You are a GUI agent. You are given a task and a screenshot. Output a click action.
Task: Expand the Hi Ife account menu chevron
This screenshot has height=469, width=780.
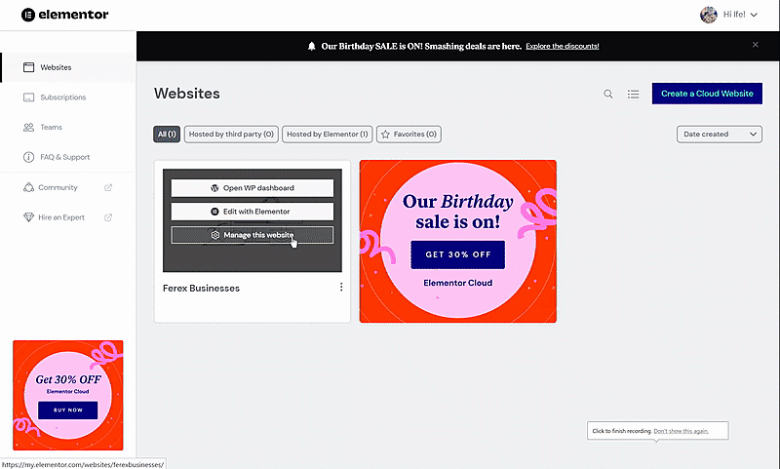pyautogui.click(x=754, y=15)
